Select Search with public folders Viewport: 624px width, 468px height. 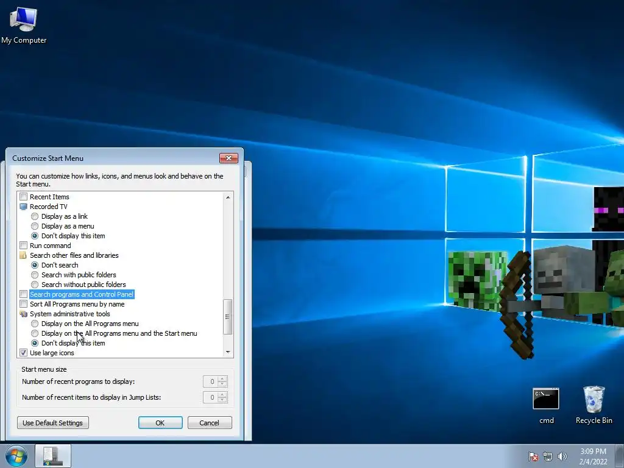point(35,275)
